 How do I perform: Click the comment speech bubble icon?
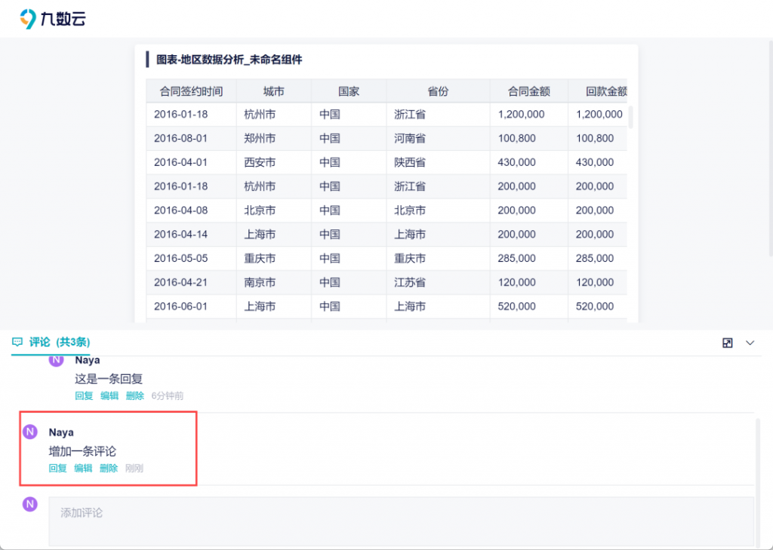tap(17, 342)
